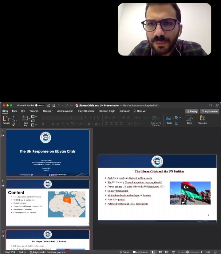Image resolution: width=221 pixels, height=254 pixels.
Task: Start slideshow from status bar icon
Action: pos(173,252)
